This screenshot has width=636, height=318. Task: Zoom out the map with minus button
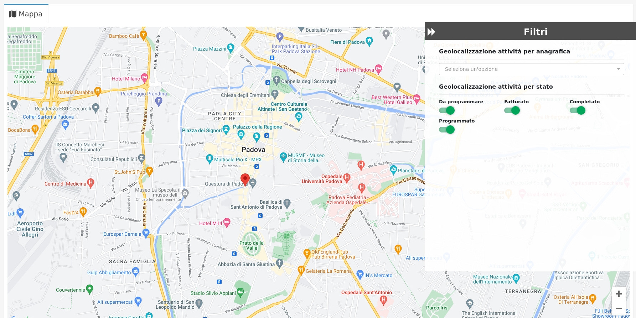tap(619, 308)
